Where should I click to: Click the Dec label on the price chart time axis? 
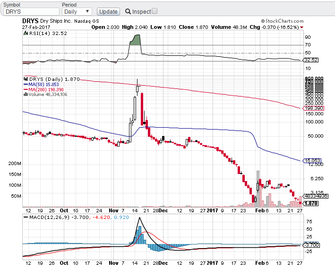(163, 210)
